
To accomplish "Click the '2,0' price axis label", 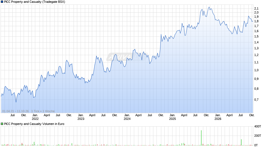I will [256, 12].
